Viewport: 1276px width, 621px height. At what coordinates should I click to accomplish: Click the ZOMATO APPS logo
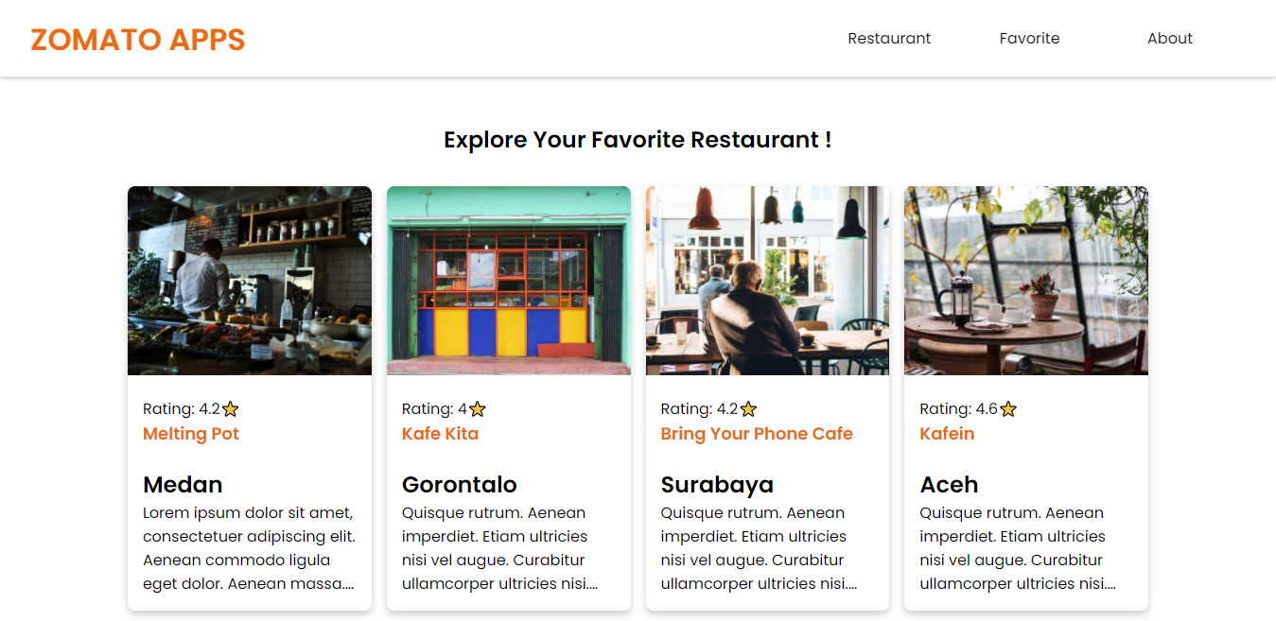[138, 40]
